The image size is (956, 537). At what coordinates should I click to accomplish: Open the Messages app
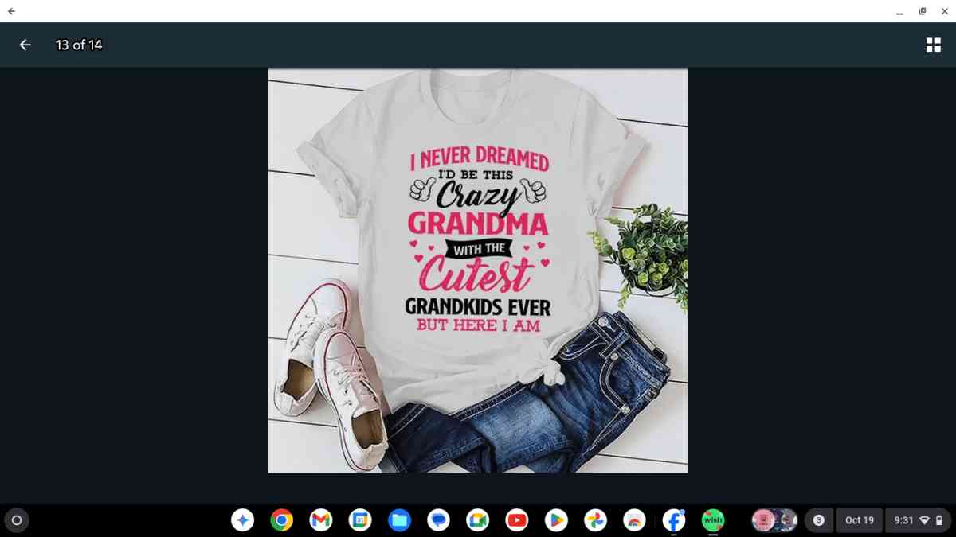(x=438, y=520)
